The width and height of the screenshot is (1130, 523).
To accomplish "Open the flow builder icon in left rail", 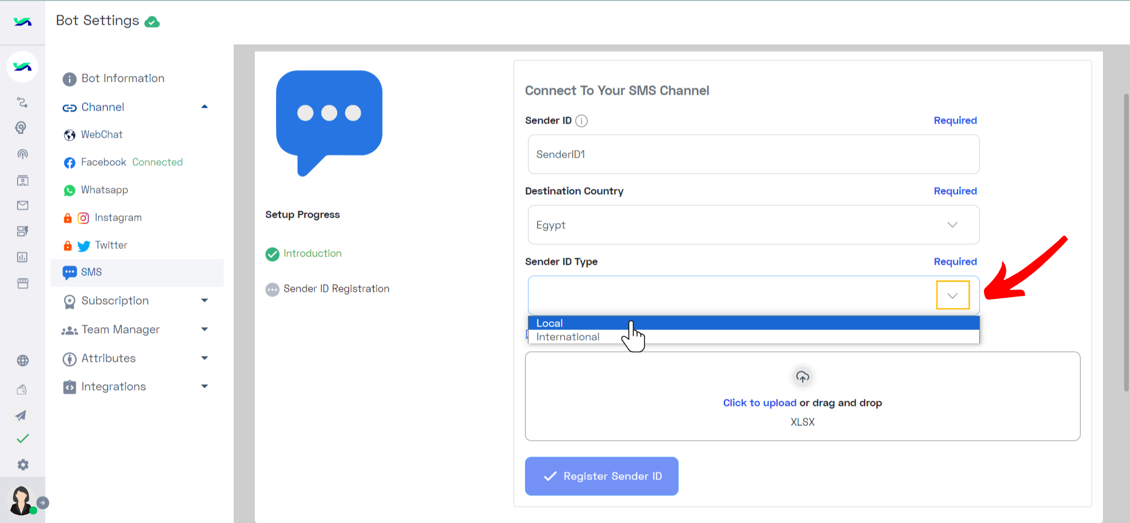I will pos(22,102).
